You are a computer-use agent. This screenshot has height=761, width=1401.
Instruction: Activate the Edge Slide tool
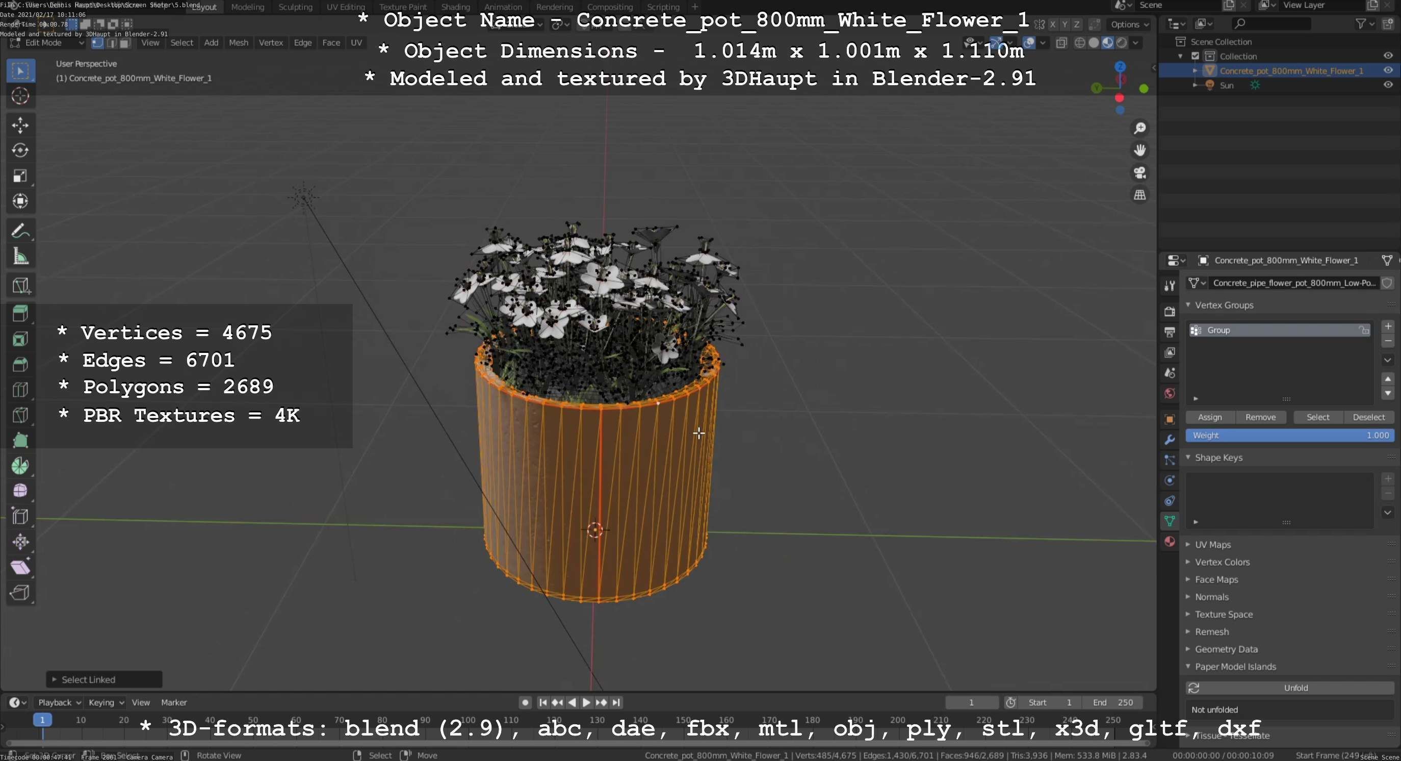pos(21,517)
